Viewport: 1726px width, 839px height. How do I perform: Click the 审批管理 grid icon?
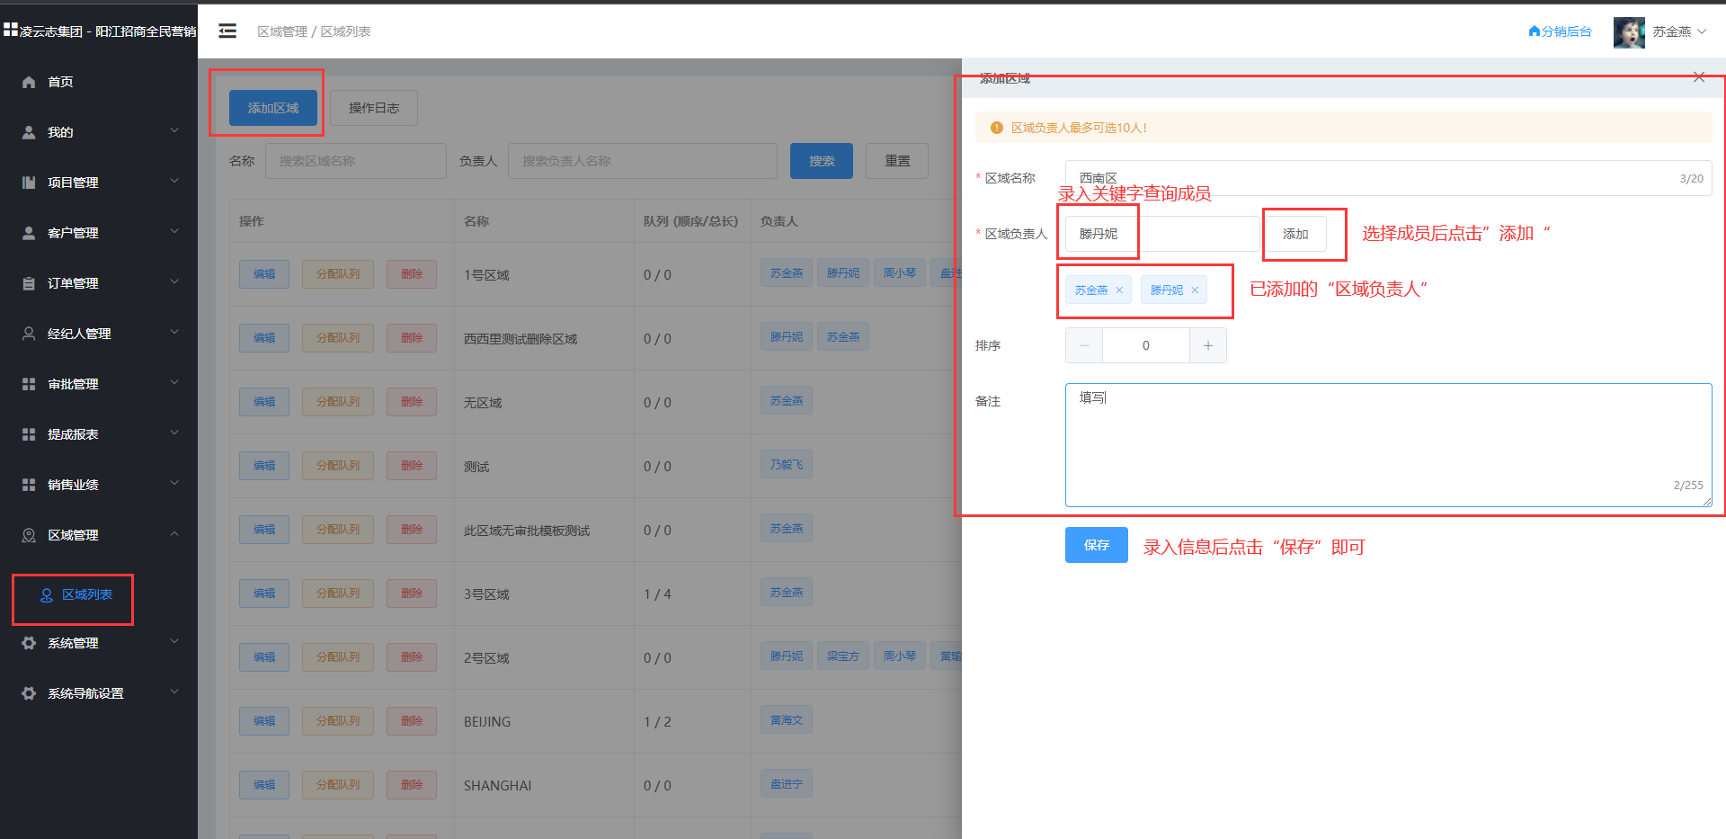click(29, 384)
